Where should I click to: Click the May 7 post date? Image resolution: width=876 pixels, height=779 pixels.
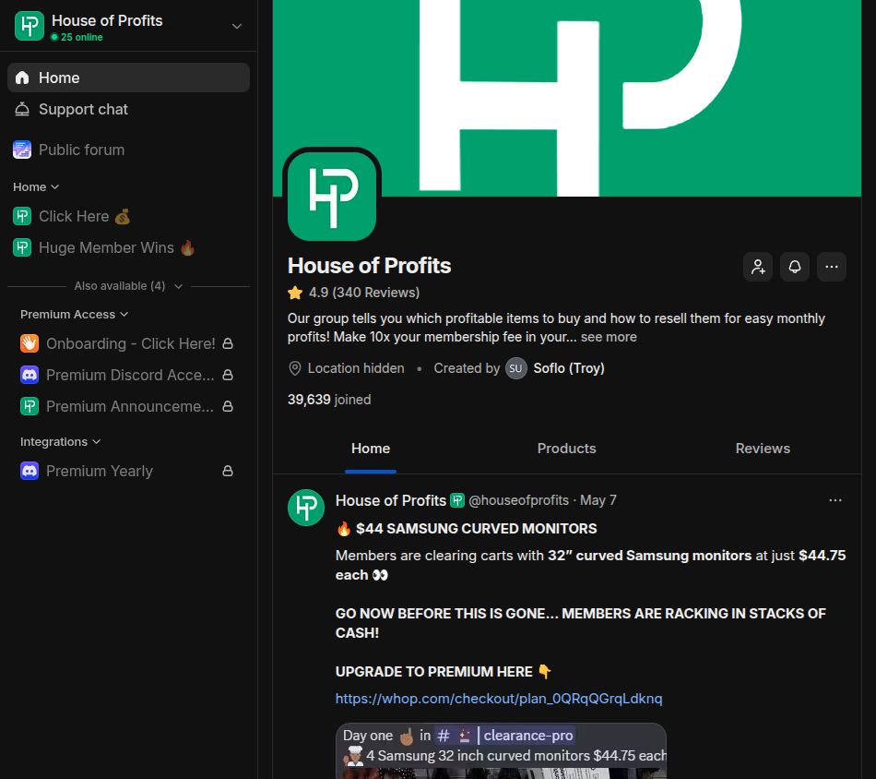pyautogui.click(x=598, y=500)
